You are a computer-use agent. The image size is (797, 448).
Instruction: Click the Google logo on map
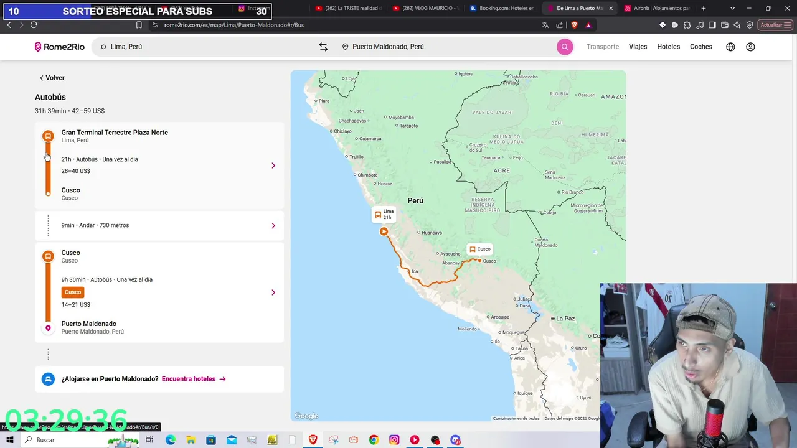click(306, 416)
